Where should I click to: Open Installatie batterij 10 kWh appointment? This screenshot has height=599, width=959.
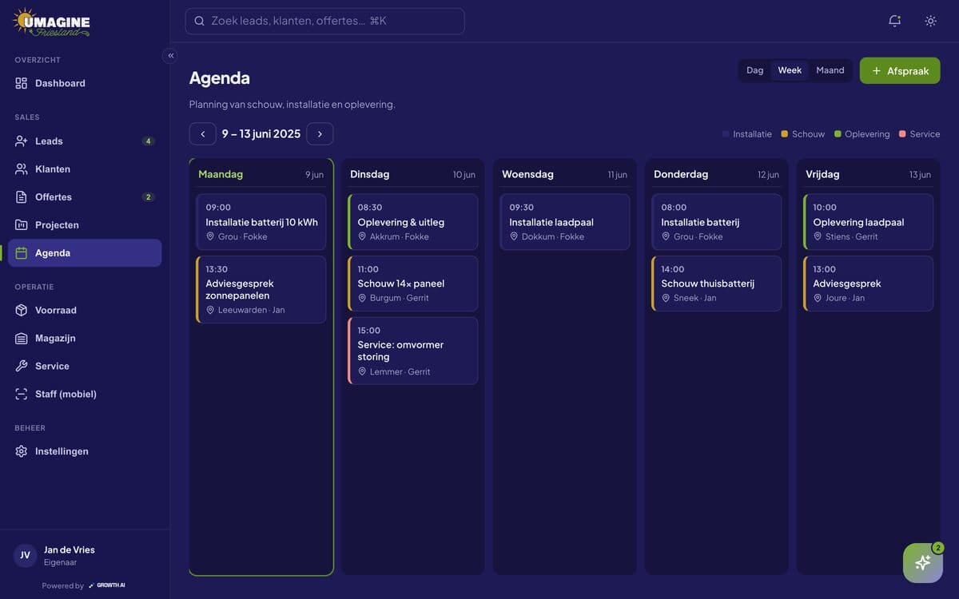[x=261, y=222]
